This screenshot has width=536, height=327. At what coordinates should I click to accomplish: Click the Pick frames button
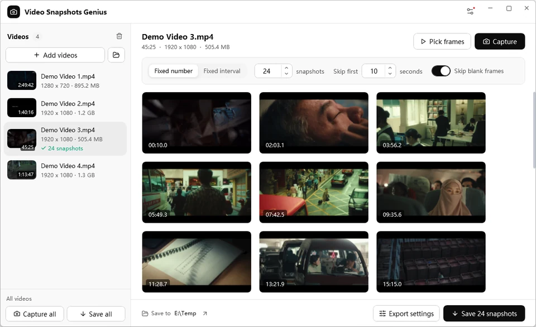(x=442, y=41)
